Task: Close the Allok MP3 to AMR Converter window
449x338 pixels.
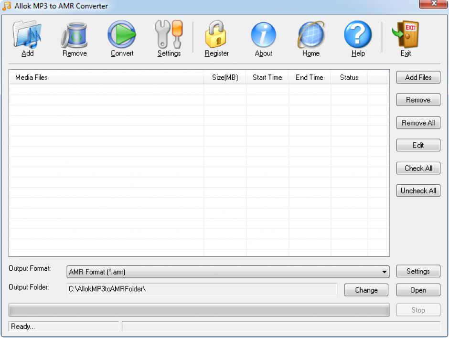Action: [434, 4]
